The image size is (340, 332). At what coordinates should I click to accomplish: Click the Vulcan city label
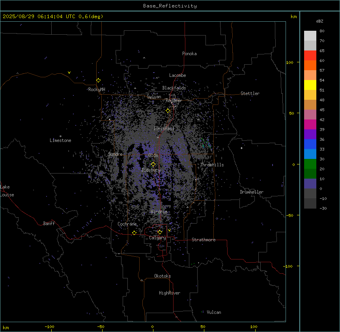click(x=214, y=312)
